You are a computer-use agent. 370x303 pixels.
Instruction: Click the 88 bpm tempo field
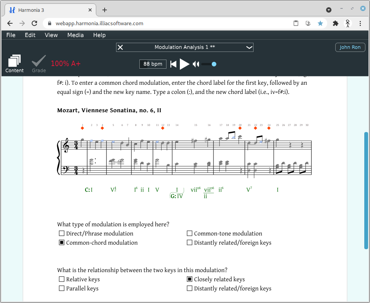pos(153,64)
